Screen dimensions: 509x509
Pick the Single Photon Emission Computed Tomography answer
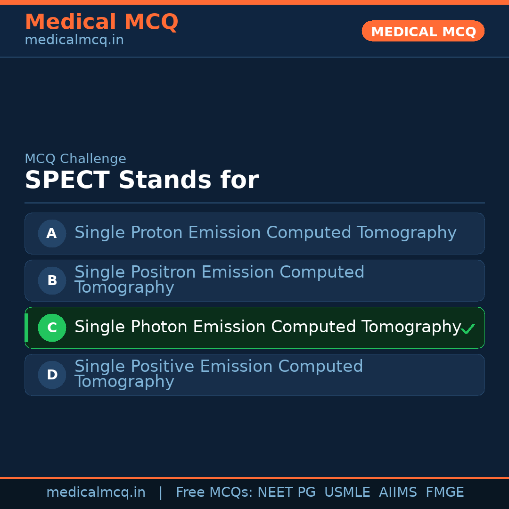pos(267,327)
